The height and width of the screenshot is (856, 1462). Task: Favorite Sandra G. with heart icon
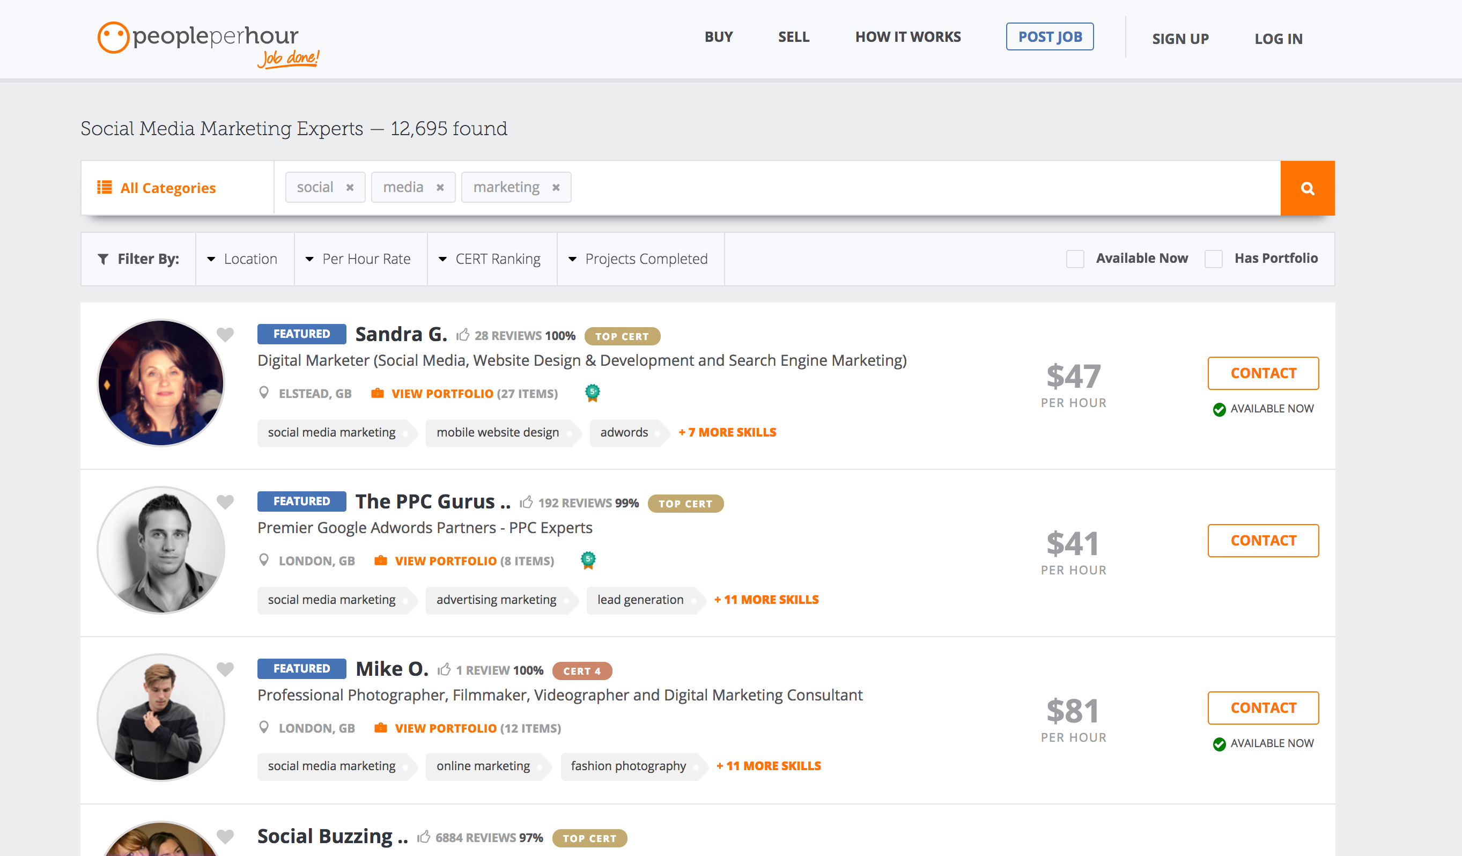(225, 334)
